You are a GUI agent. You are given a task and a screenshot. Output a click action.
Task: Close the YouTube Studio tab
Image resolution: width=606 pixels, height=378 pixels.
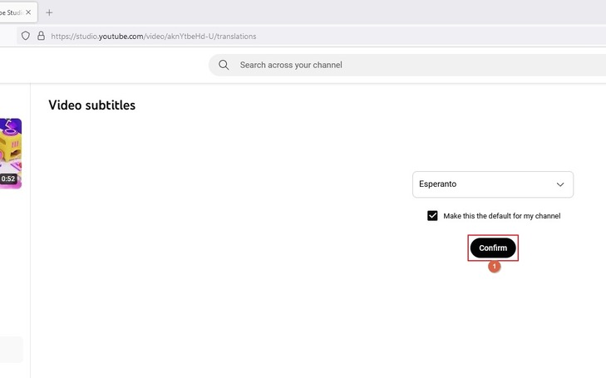pyautogui.click(x=28, y=12)
